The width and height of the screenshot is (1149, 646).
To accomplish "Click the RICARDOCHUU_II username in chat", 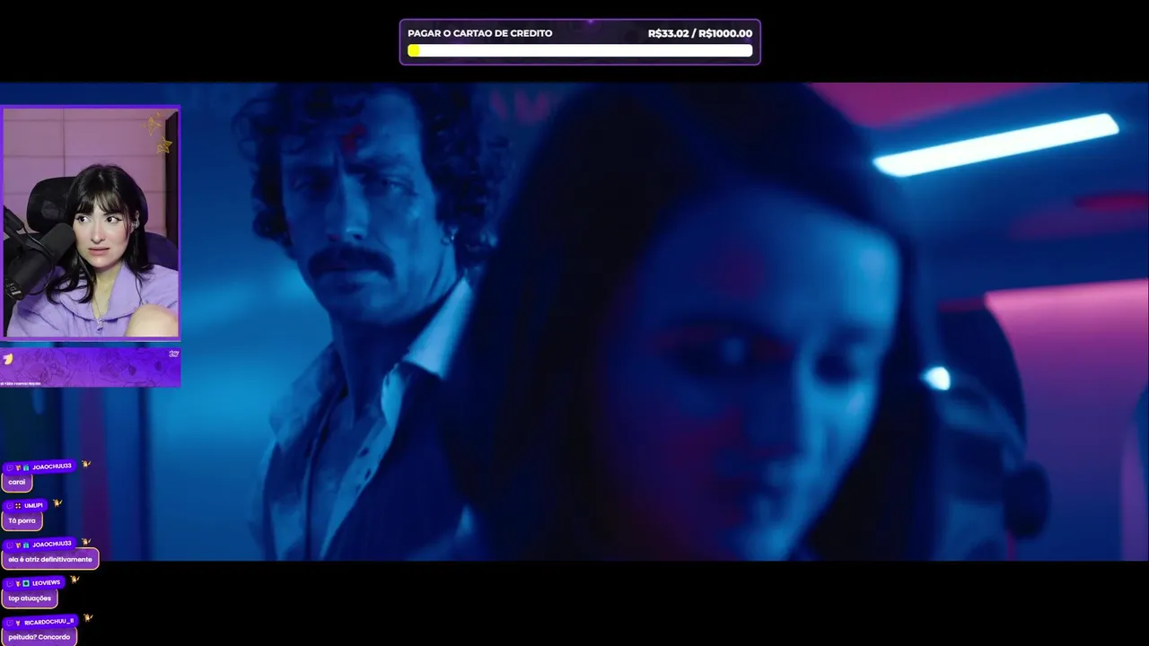I will point(48,622).
